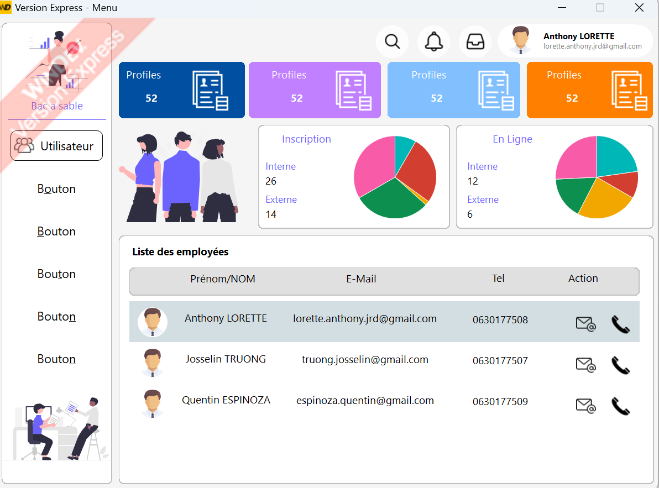Click the WD app icon in title bar
Screen dimensions: 659x488
point(6,8)
